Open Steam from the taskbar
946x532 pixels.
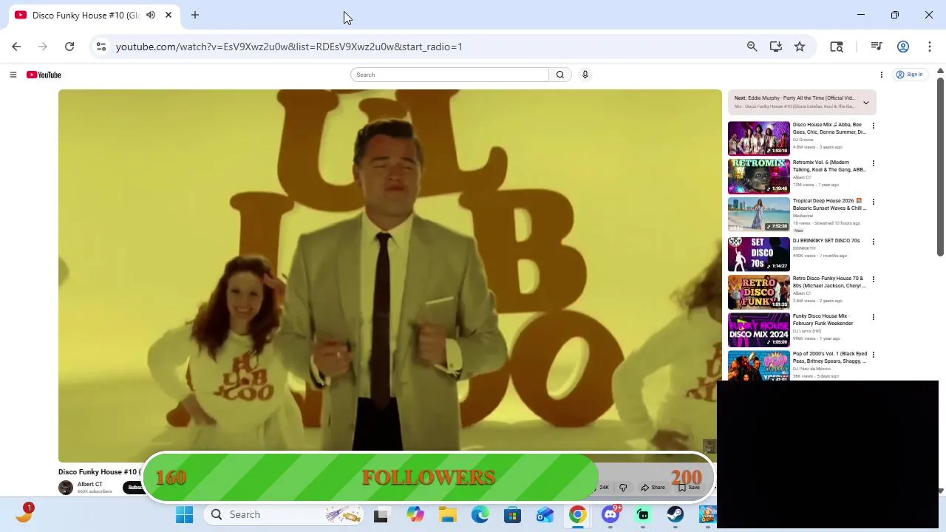(x=676, y=514)
